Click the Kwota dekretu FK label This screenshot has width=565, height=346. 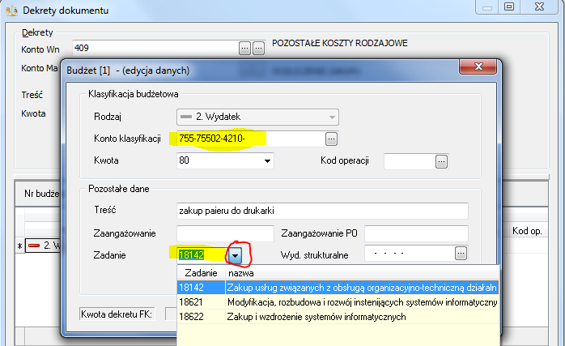pyautogui.click(x=117, y=314)
